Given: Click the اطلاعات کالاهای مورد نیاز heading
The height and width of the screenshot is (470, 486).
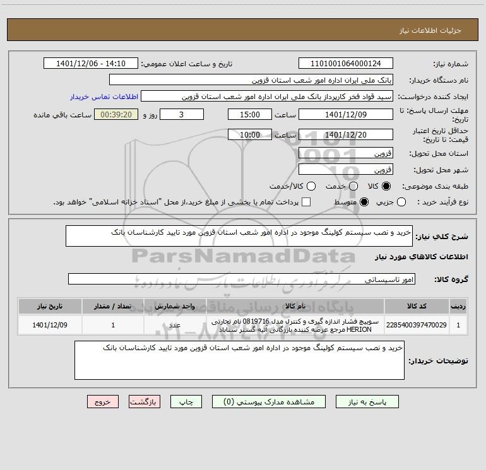Looking at the screenshot, I should (x=421, y=257).
